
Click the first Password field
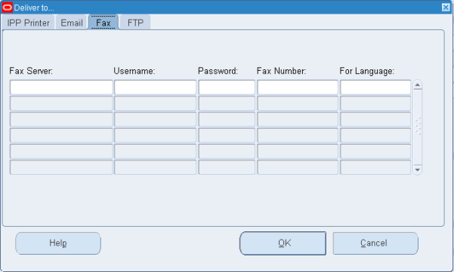227,87
